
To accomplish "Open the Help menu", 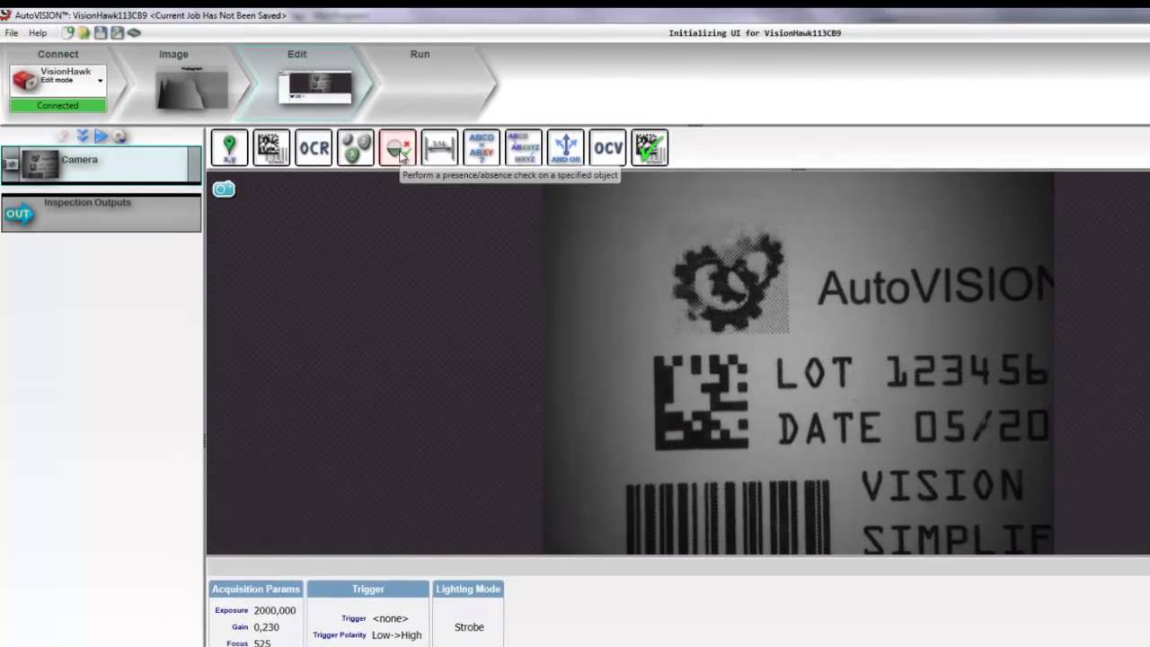I will click(x=38, y=32).
